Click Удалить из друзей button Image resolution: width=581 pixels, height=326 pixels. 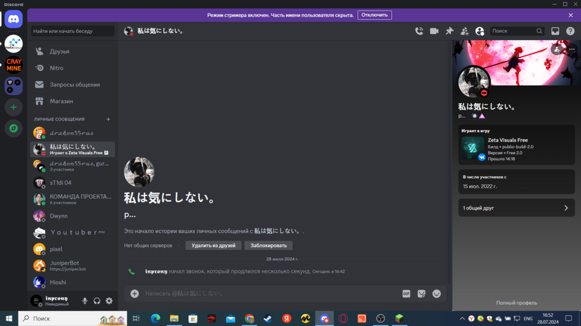[x=213, y=245]
